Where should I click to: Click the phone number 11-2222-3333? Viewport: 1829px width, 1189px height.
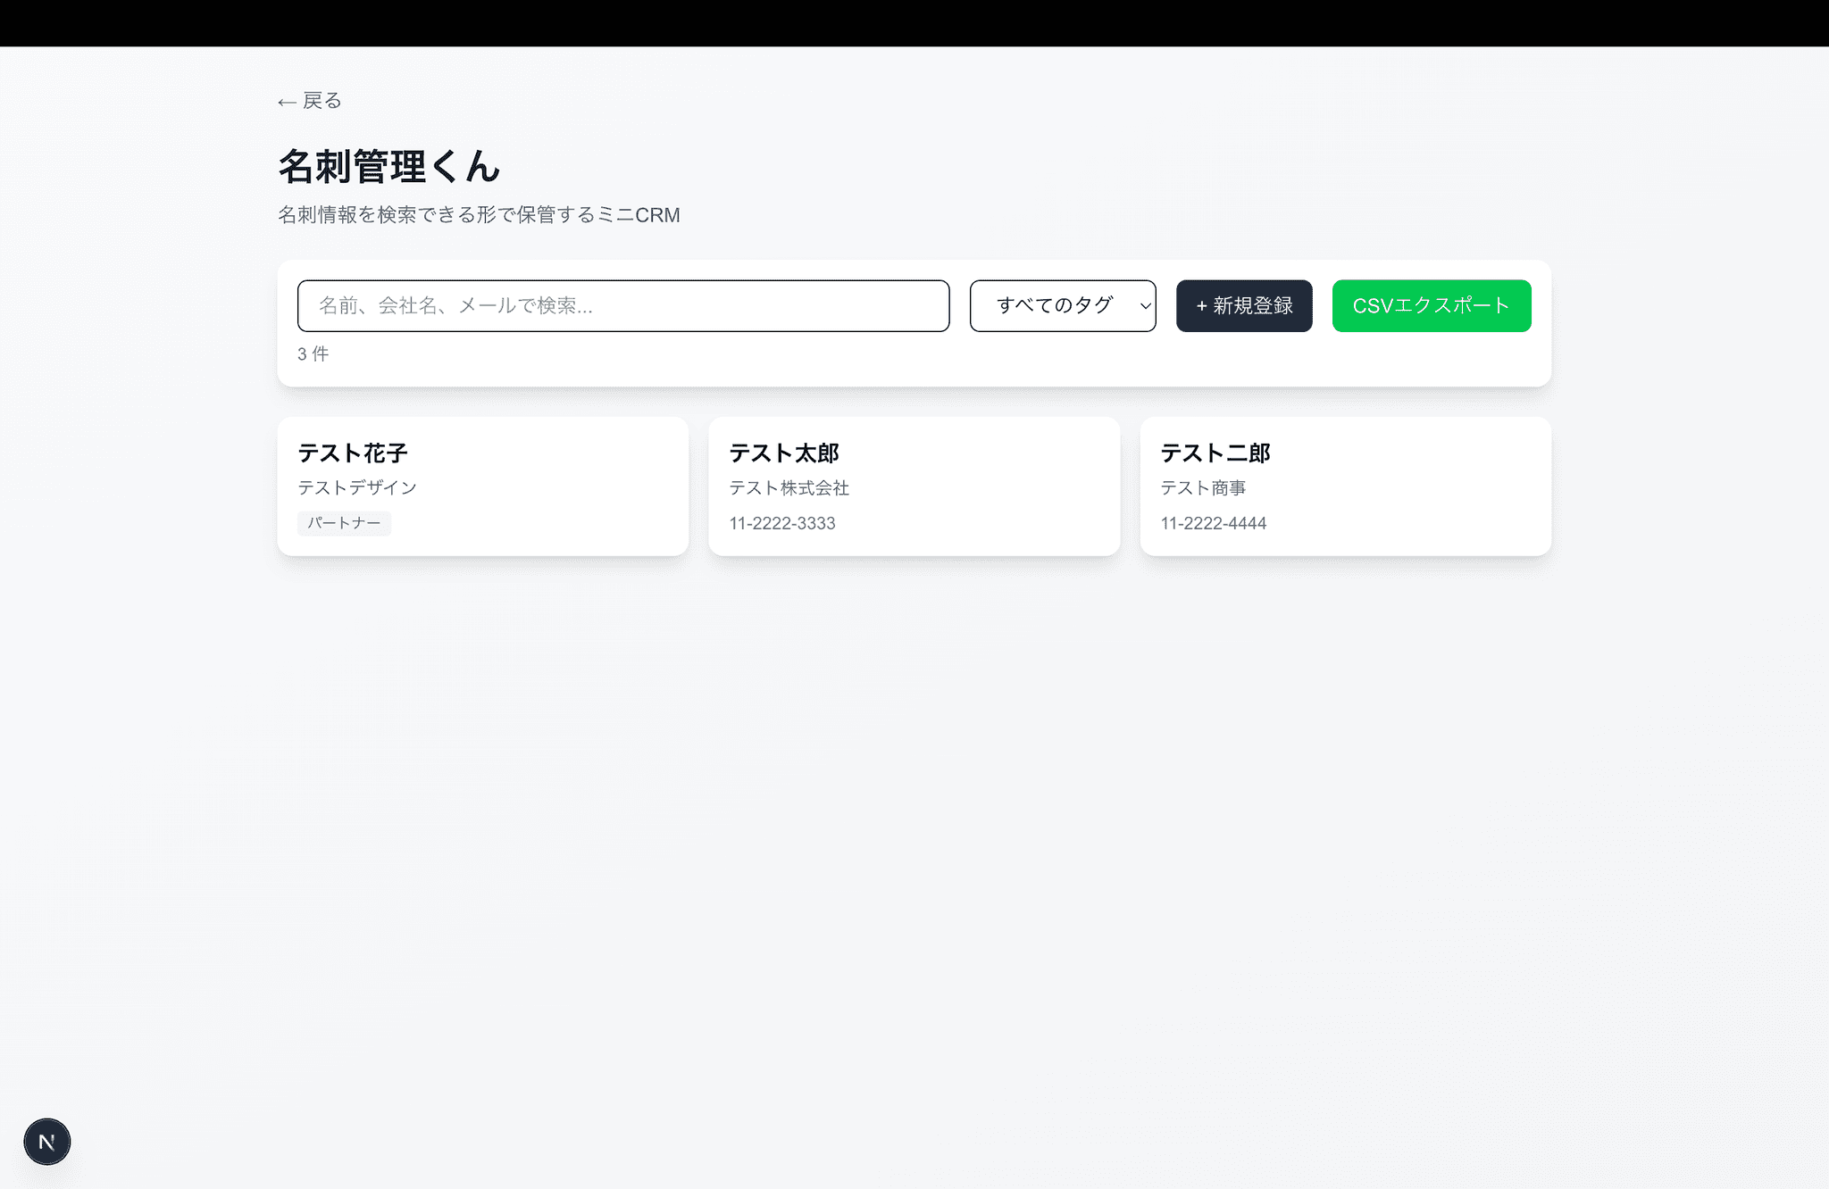click(x=782, y=523)
